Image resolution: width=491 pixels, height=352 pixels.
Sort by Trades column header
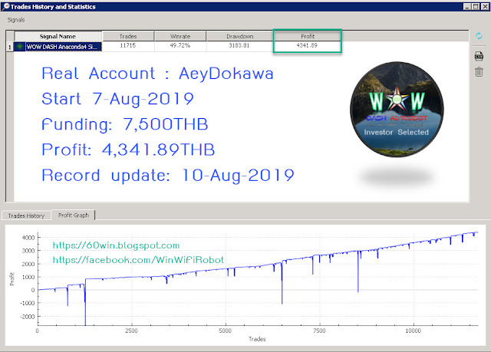128,36
